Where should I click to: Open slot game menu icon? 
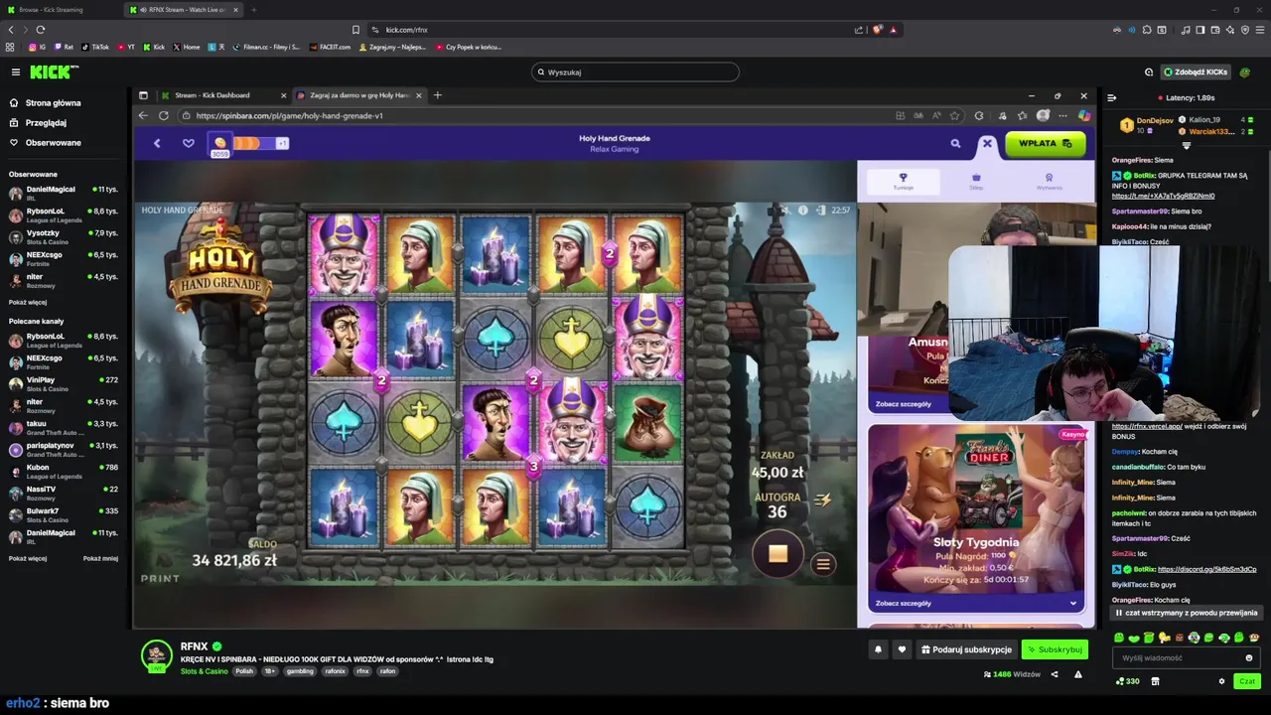pos(823,564)
